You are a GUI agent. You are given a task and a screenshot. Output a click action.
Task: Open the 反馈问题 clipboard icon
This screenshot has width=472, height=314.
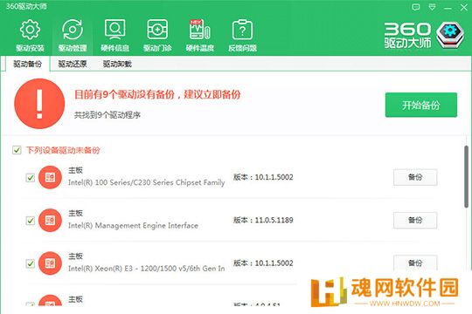coord(242,30)
